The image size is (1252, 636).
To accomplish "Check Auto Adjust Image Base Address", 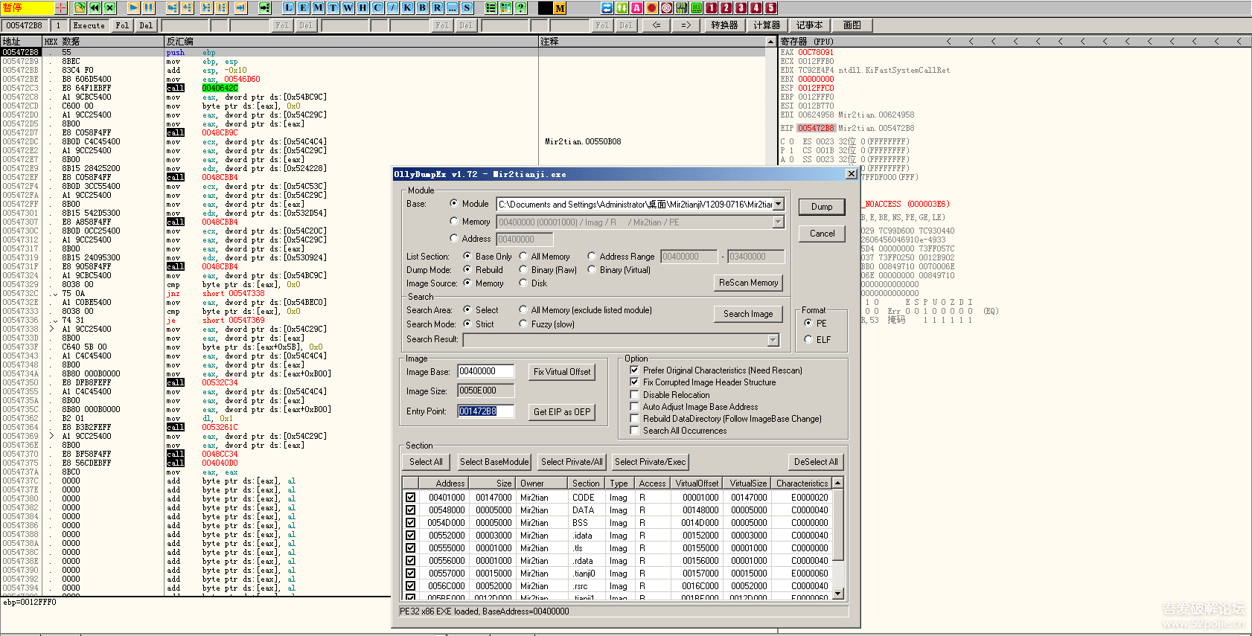I will pos(634,406).
